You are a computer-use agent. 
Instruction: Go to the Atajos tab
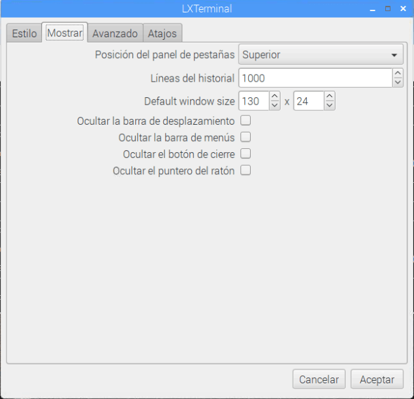(163, 33)
